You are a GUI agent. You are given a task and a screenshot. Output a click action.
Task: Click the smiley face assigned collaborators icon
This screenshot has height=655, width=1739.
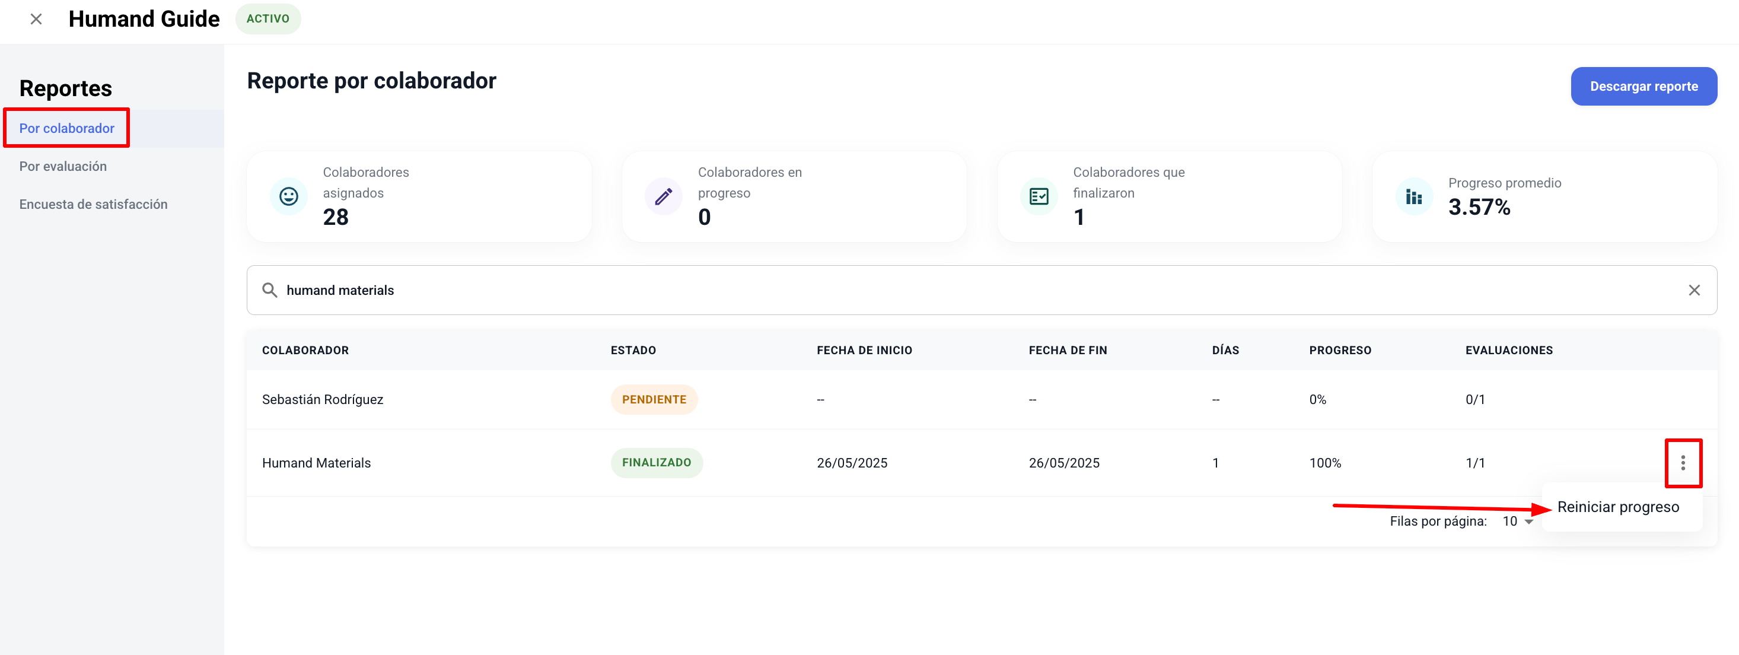(x=289, y=196)
